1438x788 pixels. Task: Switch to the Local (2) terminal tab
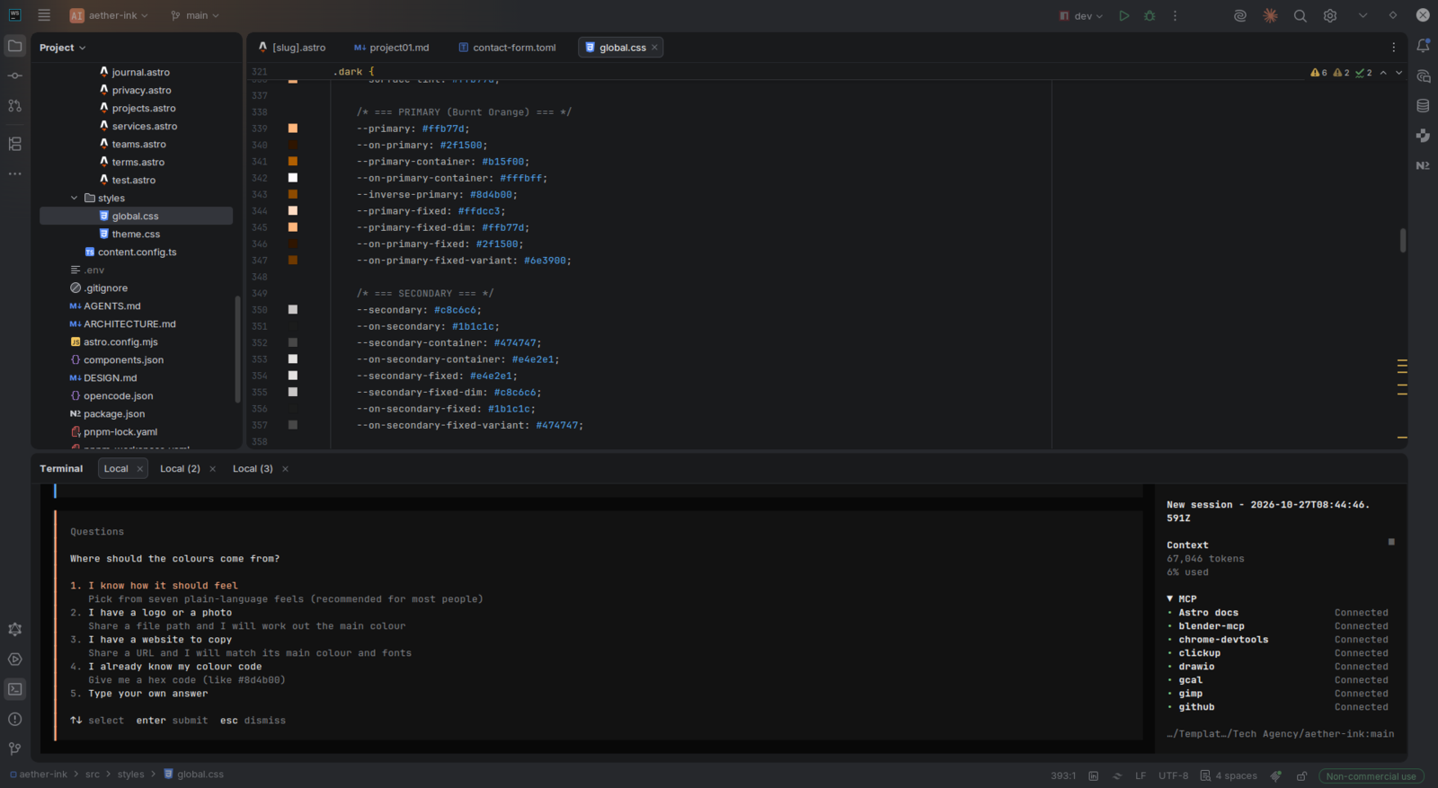[x=180, y=468]
